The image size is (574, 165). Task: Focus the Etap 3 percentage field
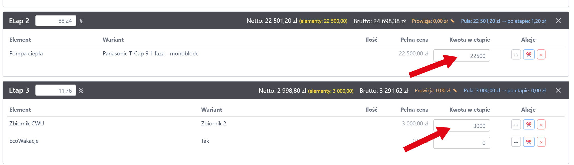click(x=56, y=90)
